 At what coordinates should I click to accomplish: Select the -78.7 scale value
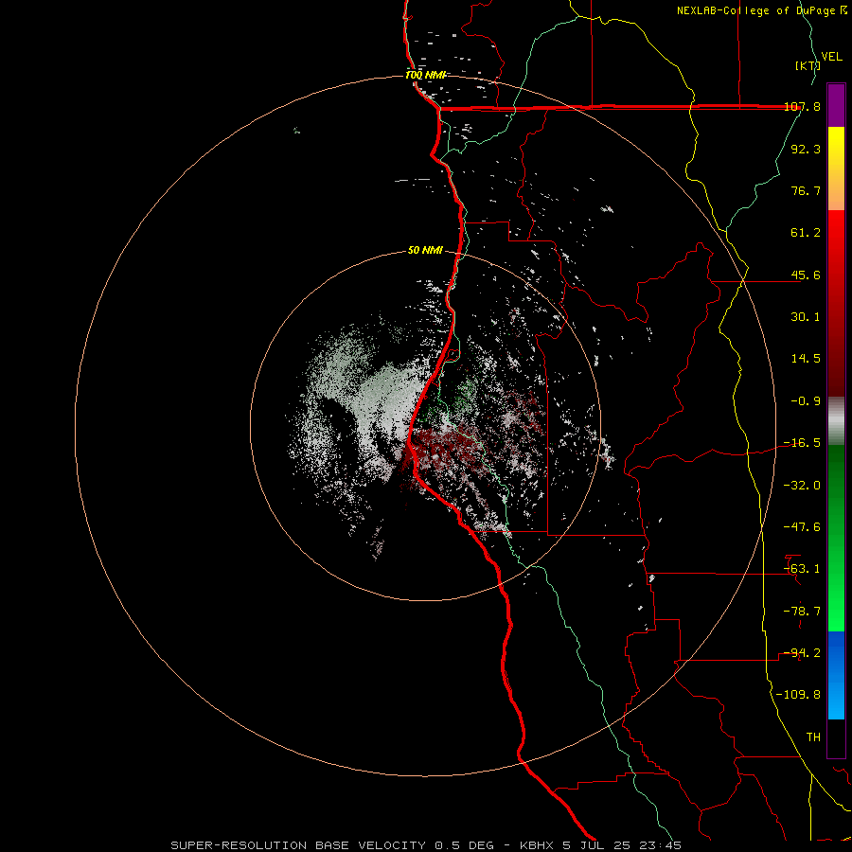coord(802,612)
